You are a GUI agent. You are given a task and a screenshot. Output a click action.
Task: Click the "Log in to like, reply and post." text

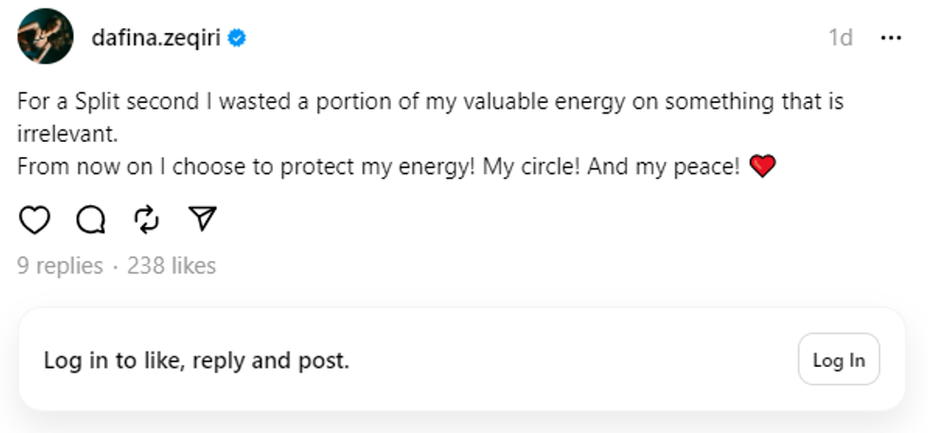(x=196, y=360)
